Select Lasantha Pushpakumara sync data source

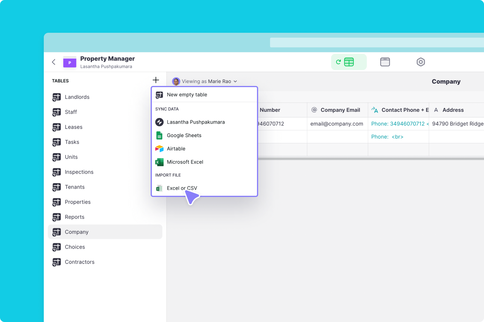[x=196, y=122]
